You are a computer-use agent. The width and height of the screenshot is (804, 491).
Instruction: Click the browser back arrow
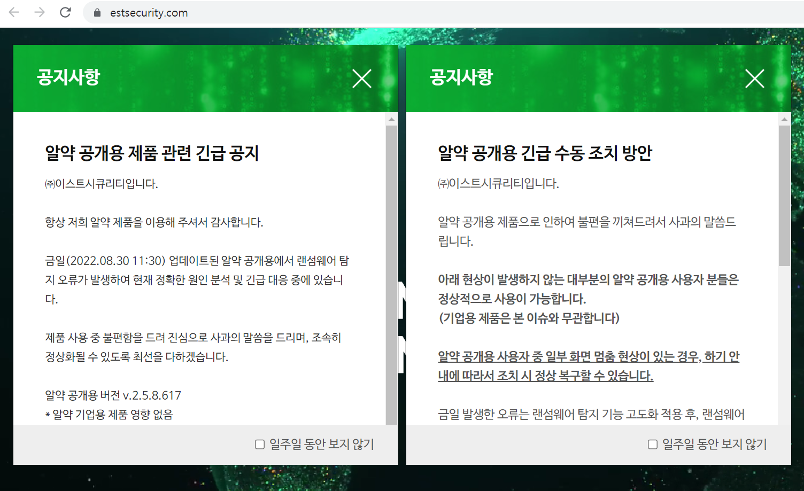point(14,12)
